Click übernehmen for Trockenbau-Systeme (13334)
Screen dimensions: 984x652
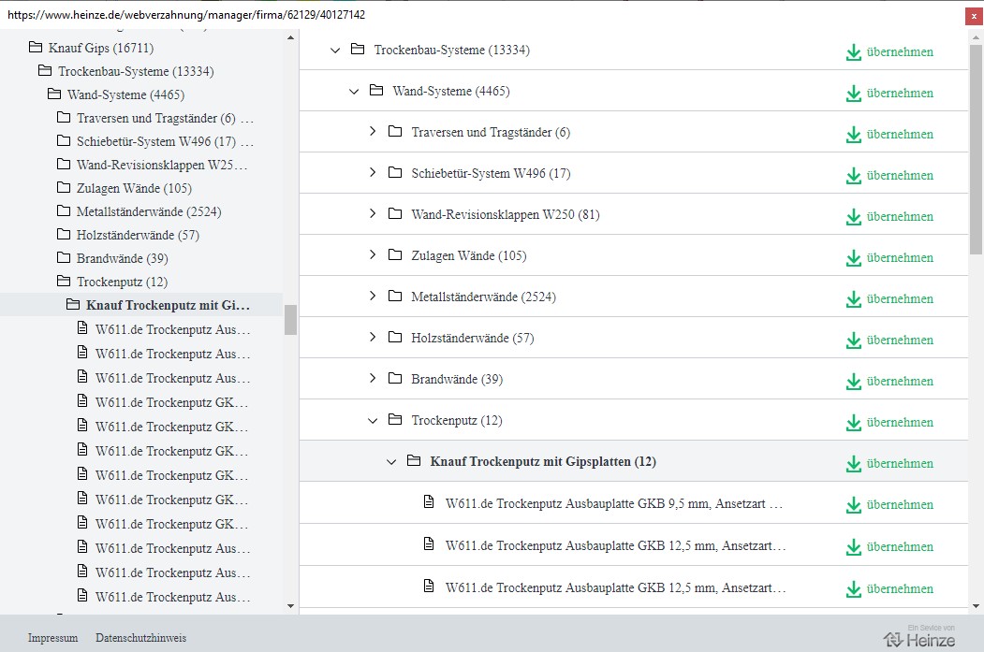coord(889,52)
